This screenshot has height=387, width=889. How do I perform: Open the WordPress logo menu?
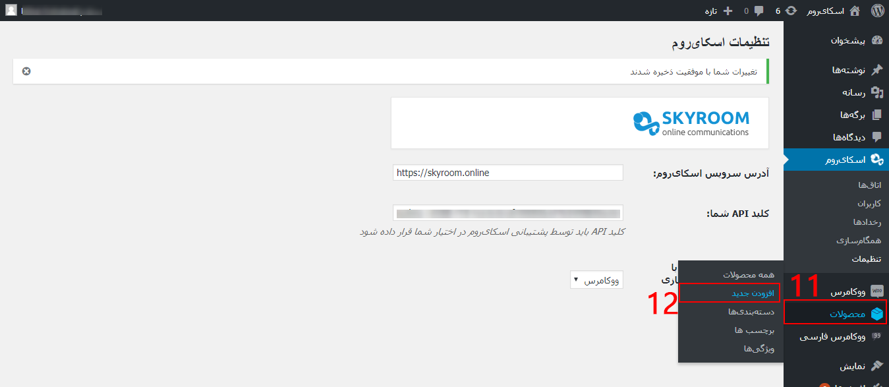click(877, 11)
